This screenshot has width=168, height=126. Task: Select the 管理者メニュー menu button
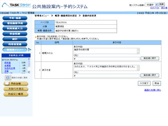coord(15,50)
